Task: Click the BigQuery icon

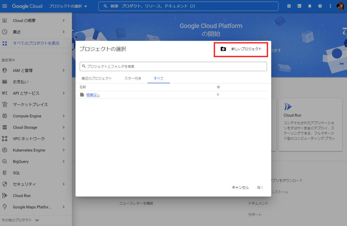Action: tap(5, 161)
